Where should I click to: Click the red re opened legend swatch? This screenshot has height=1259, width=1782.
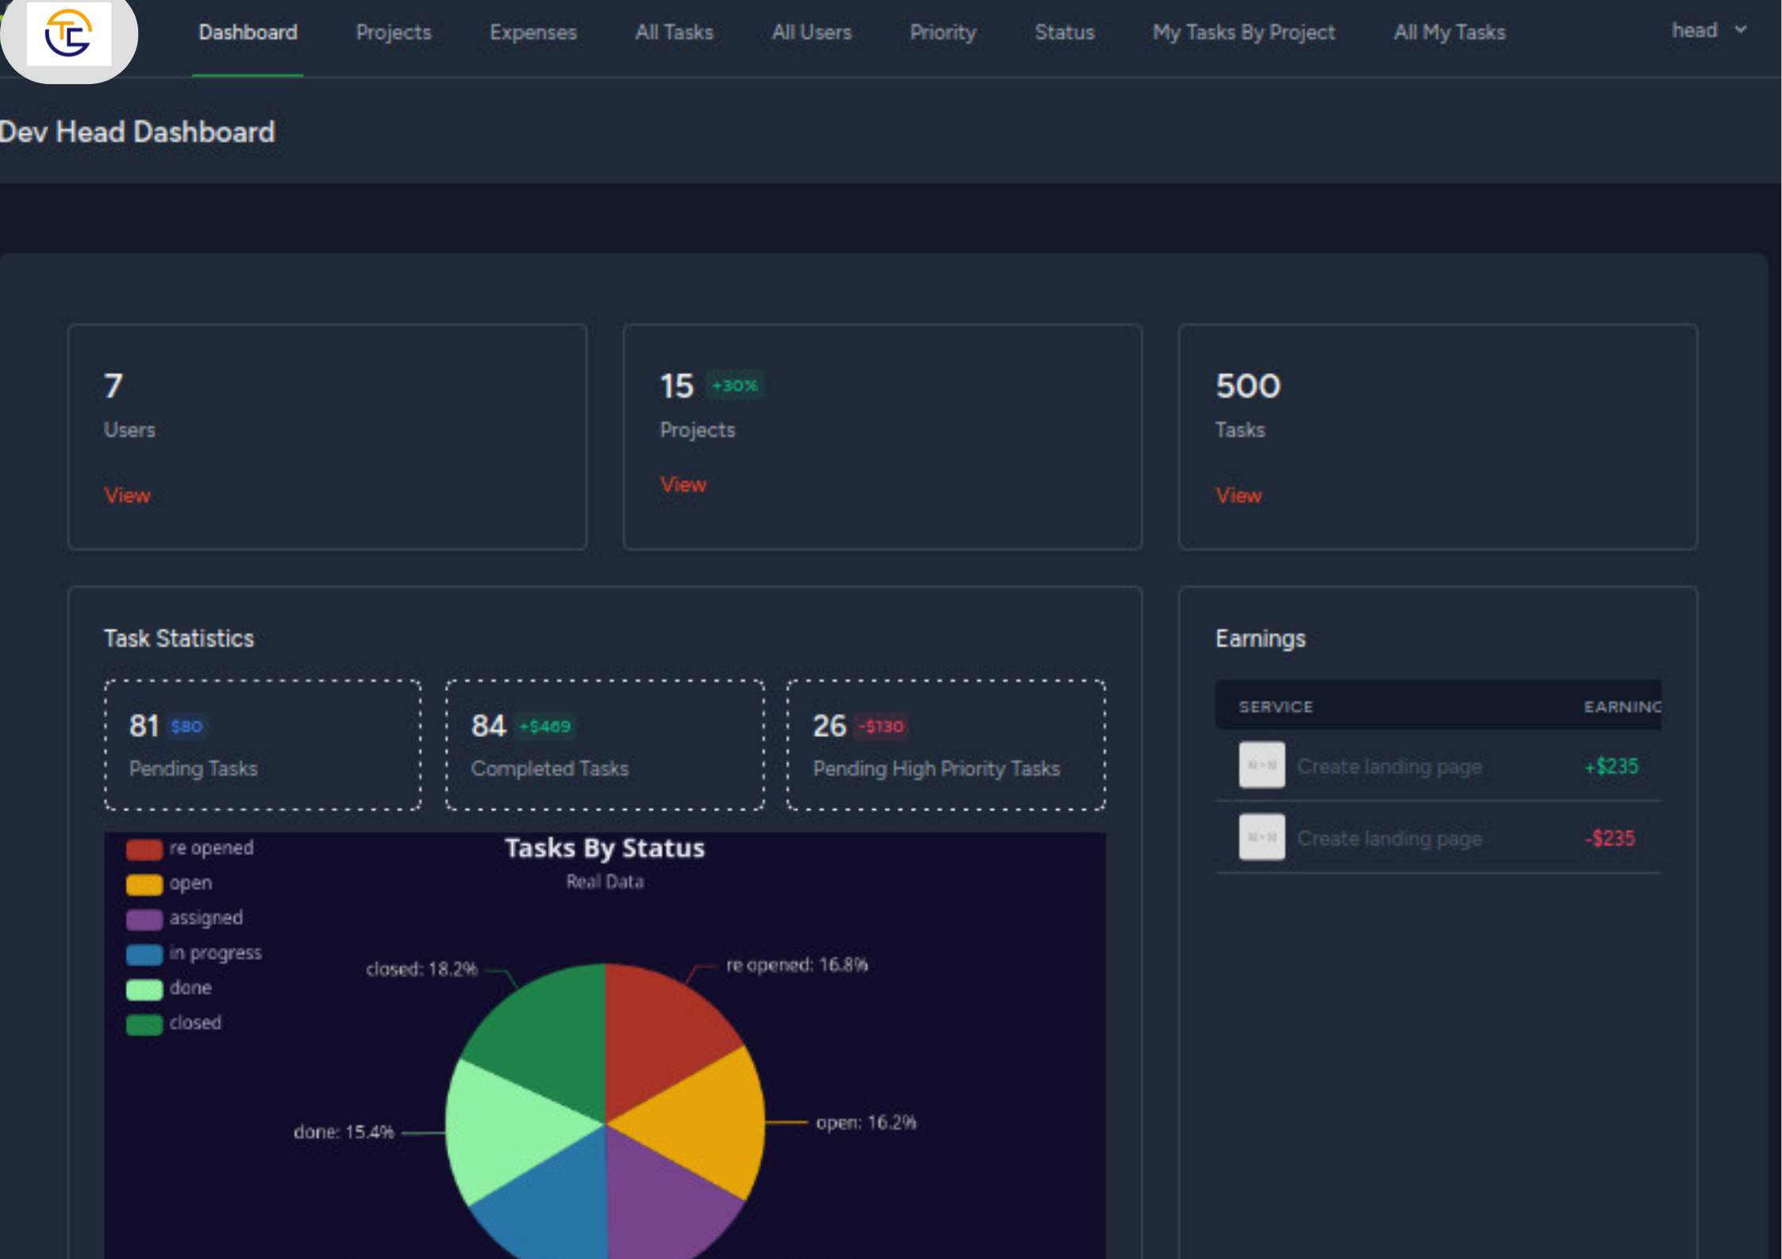click(x=144, y=849)
